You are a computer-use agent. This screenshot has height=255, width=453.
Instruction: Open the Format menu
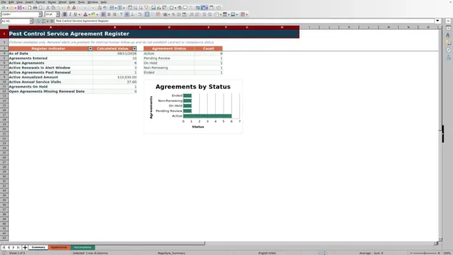pos(40,2)
